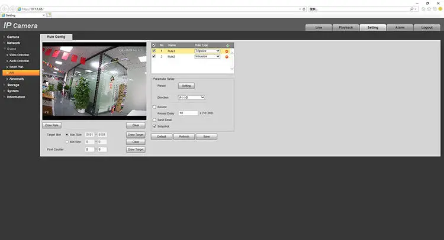Viewport: 444px width, 240px height.
Task: Expand the Storage section in sidebar
Action: (x=13, y=85)
